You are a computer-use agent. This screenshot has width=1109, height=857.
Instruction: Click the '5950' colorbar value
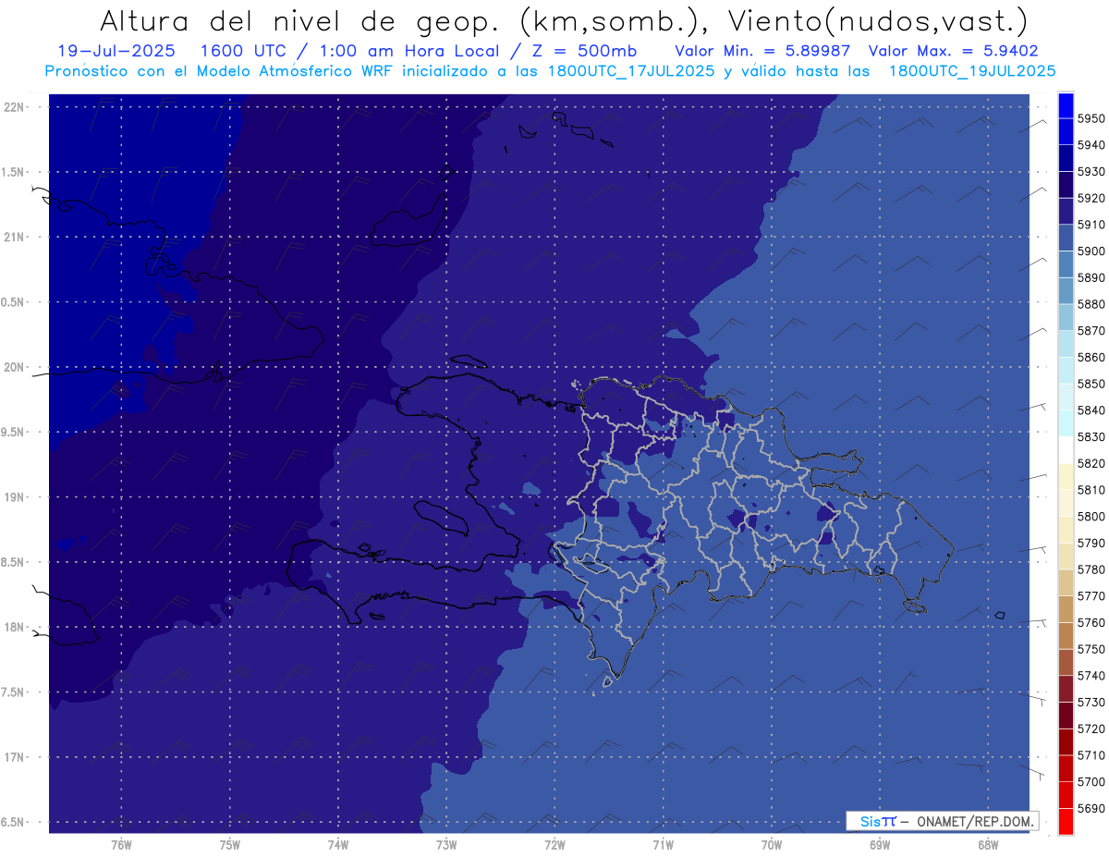(1091, 118)
